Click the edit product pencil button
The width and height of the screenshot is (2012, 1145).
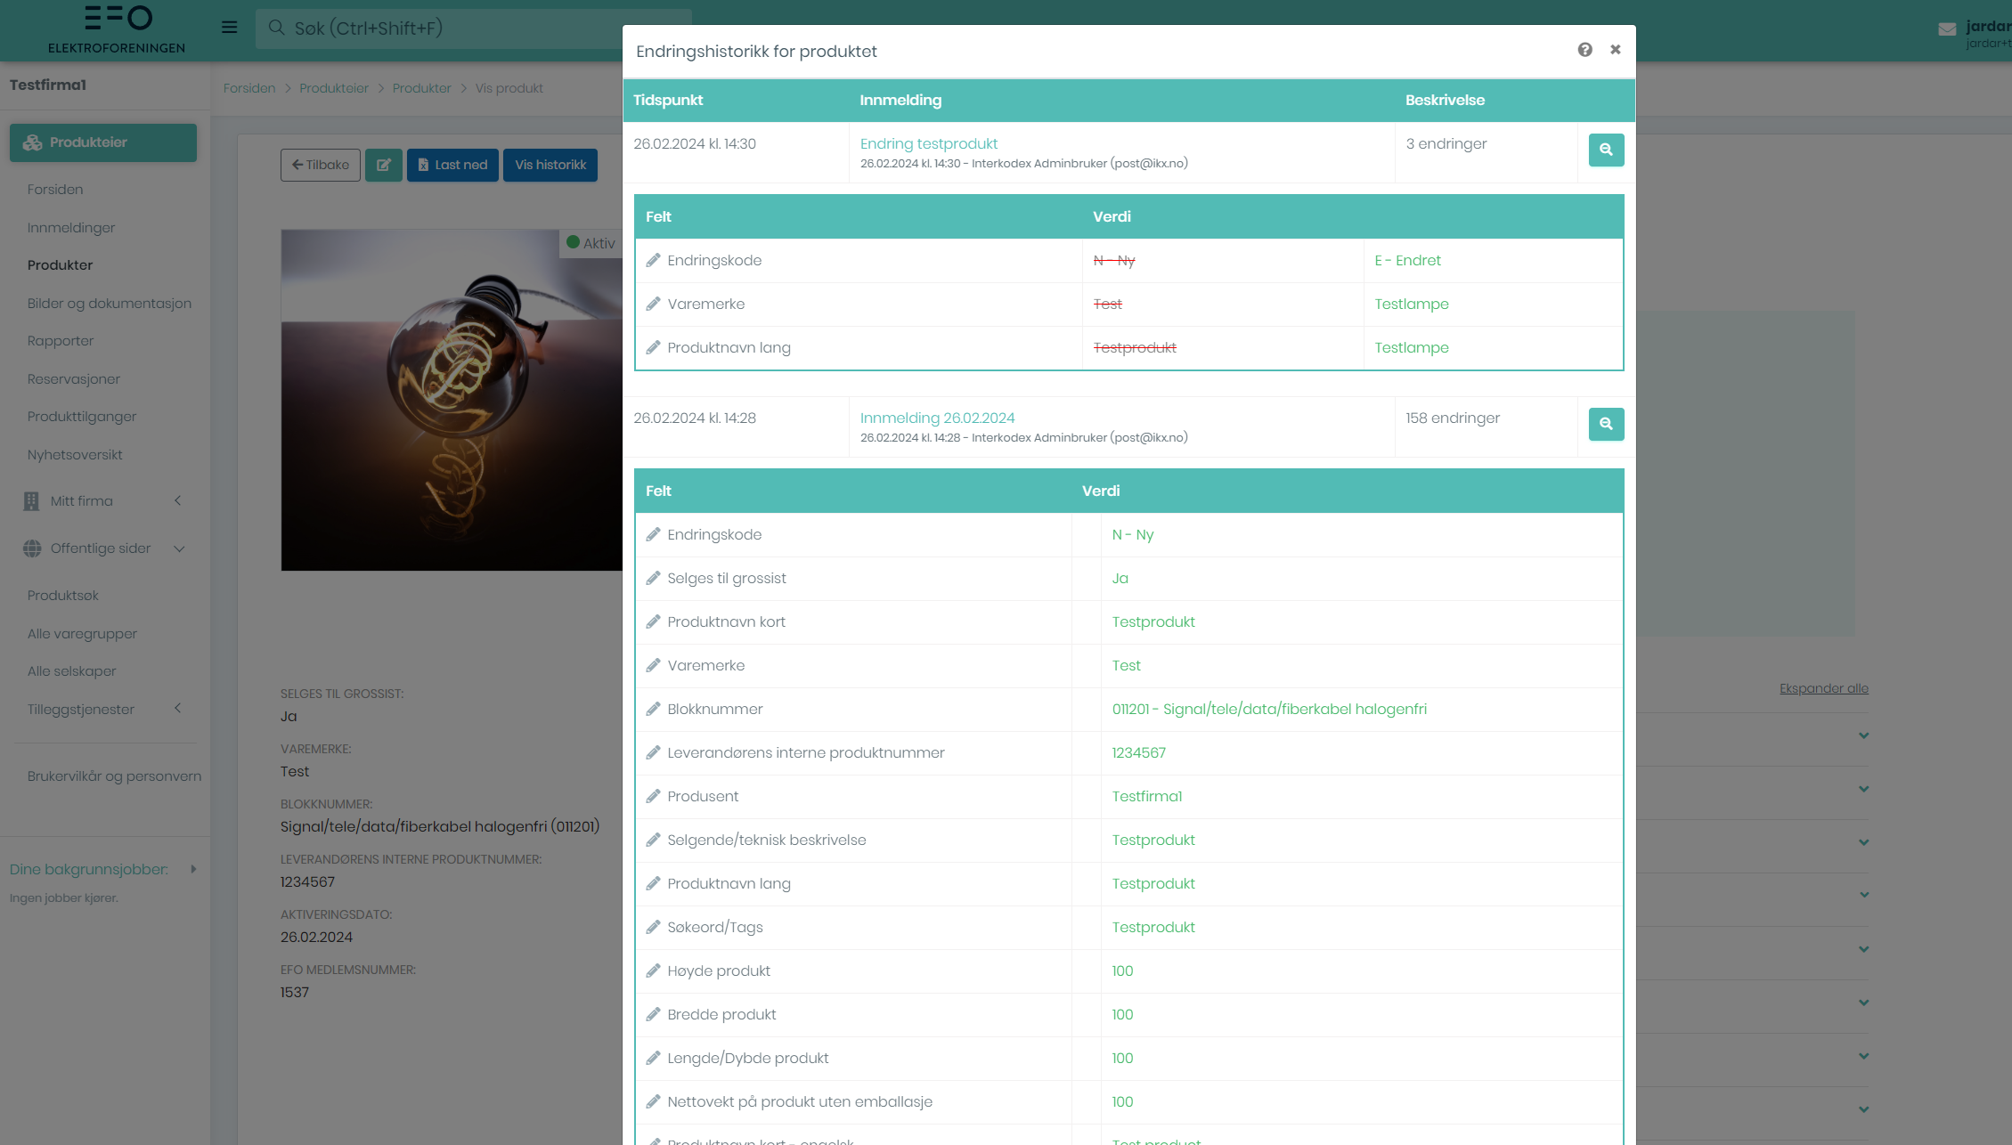tap(384, 165)
